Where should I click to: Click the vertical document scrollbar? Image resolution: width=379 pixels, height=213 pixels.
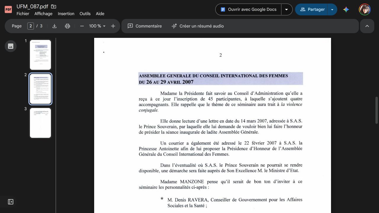(377, 110)
